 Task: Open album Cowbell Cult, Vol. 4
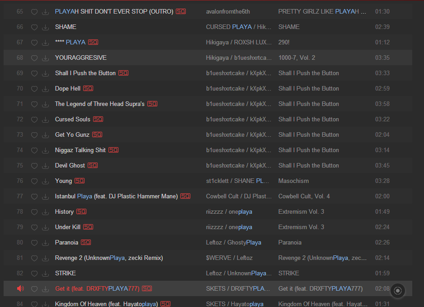304,197
